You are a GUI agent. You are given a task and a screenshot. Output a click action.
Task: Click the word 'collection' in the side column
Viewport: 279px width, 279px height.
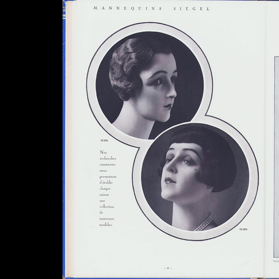coord(107,207)
